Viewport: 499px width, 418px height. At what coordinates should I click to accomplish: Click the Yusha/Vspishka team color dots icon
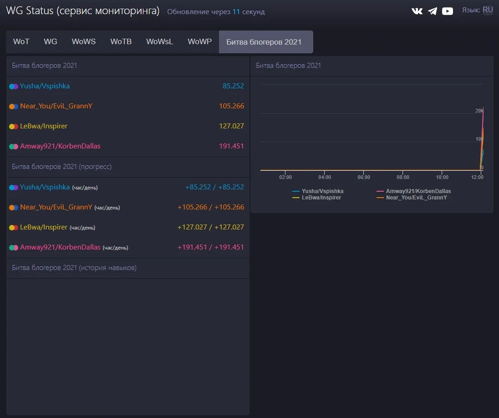pyautogui.click(x=14, y=86)
